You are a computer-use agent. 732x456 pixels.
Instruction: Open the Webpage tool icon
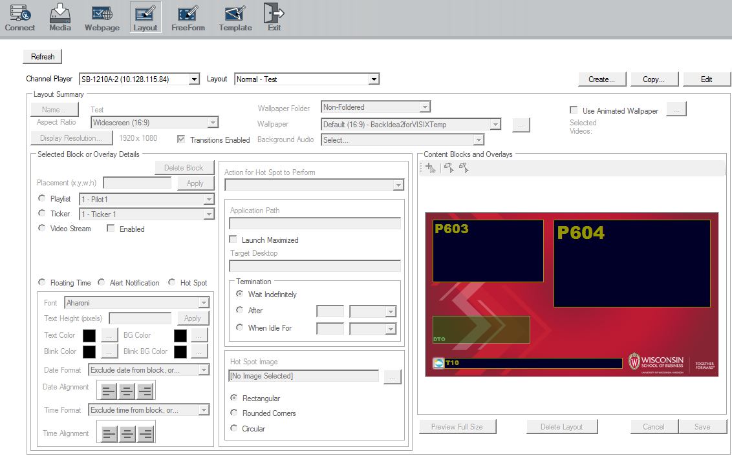click(102, 17)
